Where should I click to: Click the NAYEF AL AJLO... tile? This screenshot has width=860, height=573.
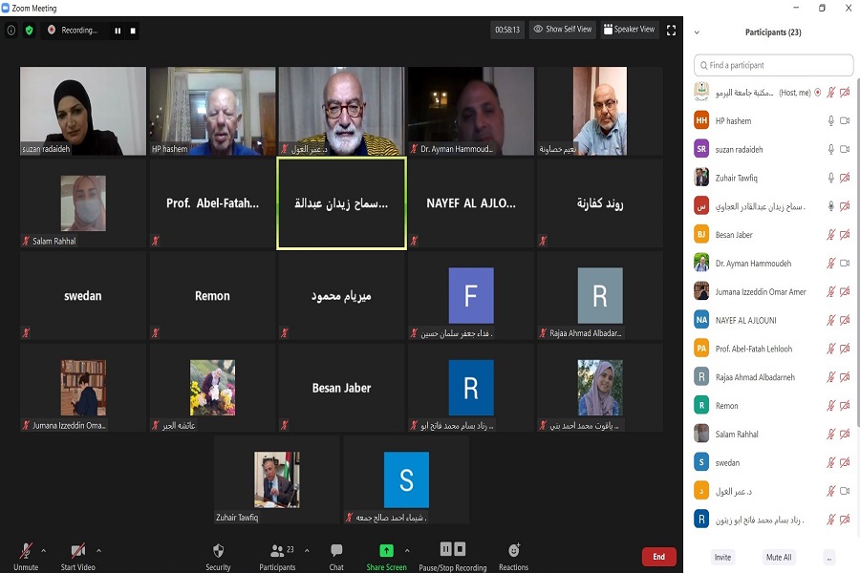471,203
